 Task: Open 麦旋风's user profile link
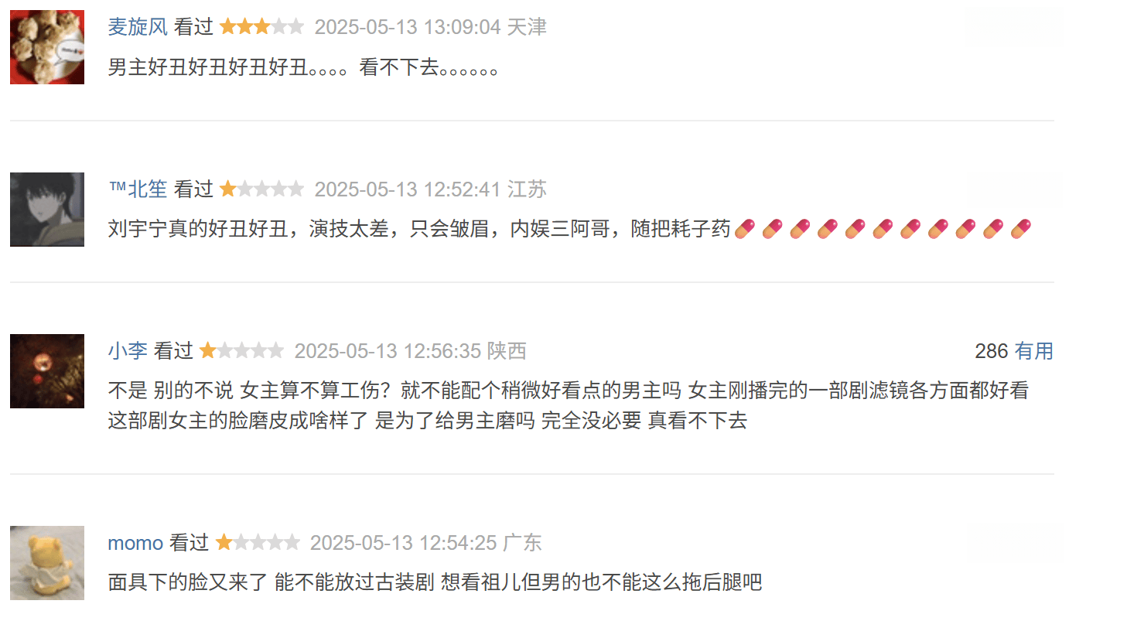(138, 27)
